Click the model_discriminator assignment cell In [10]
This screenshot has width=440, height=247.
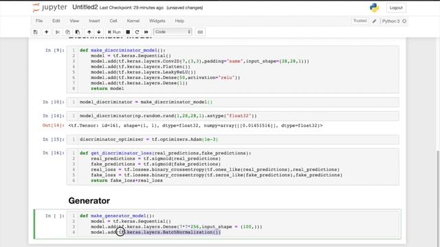232,102
